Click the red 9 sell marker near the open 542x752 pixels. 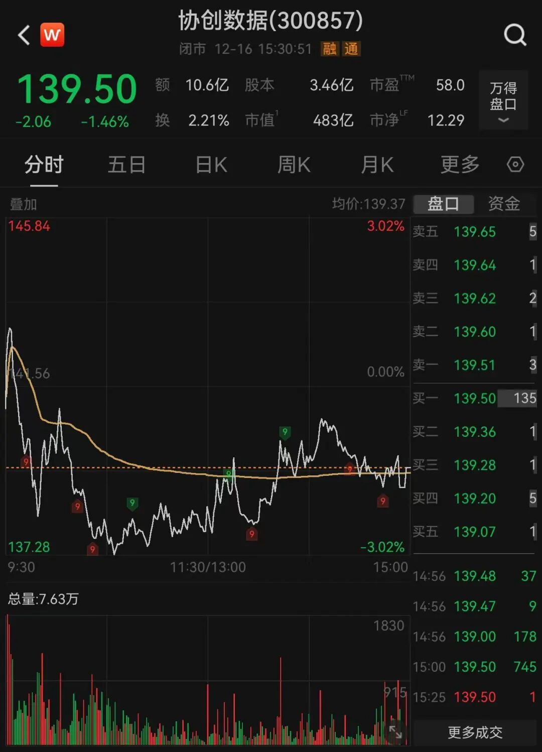click(26, 462)
